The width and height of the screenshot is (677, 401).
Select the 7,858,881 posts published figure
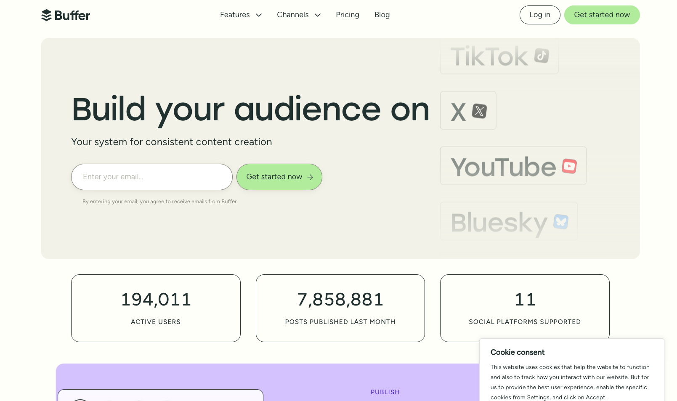coord(340,300)
